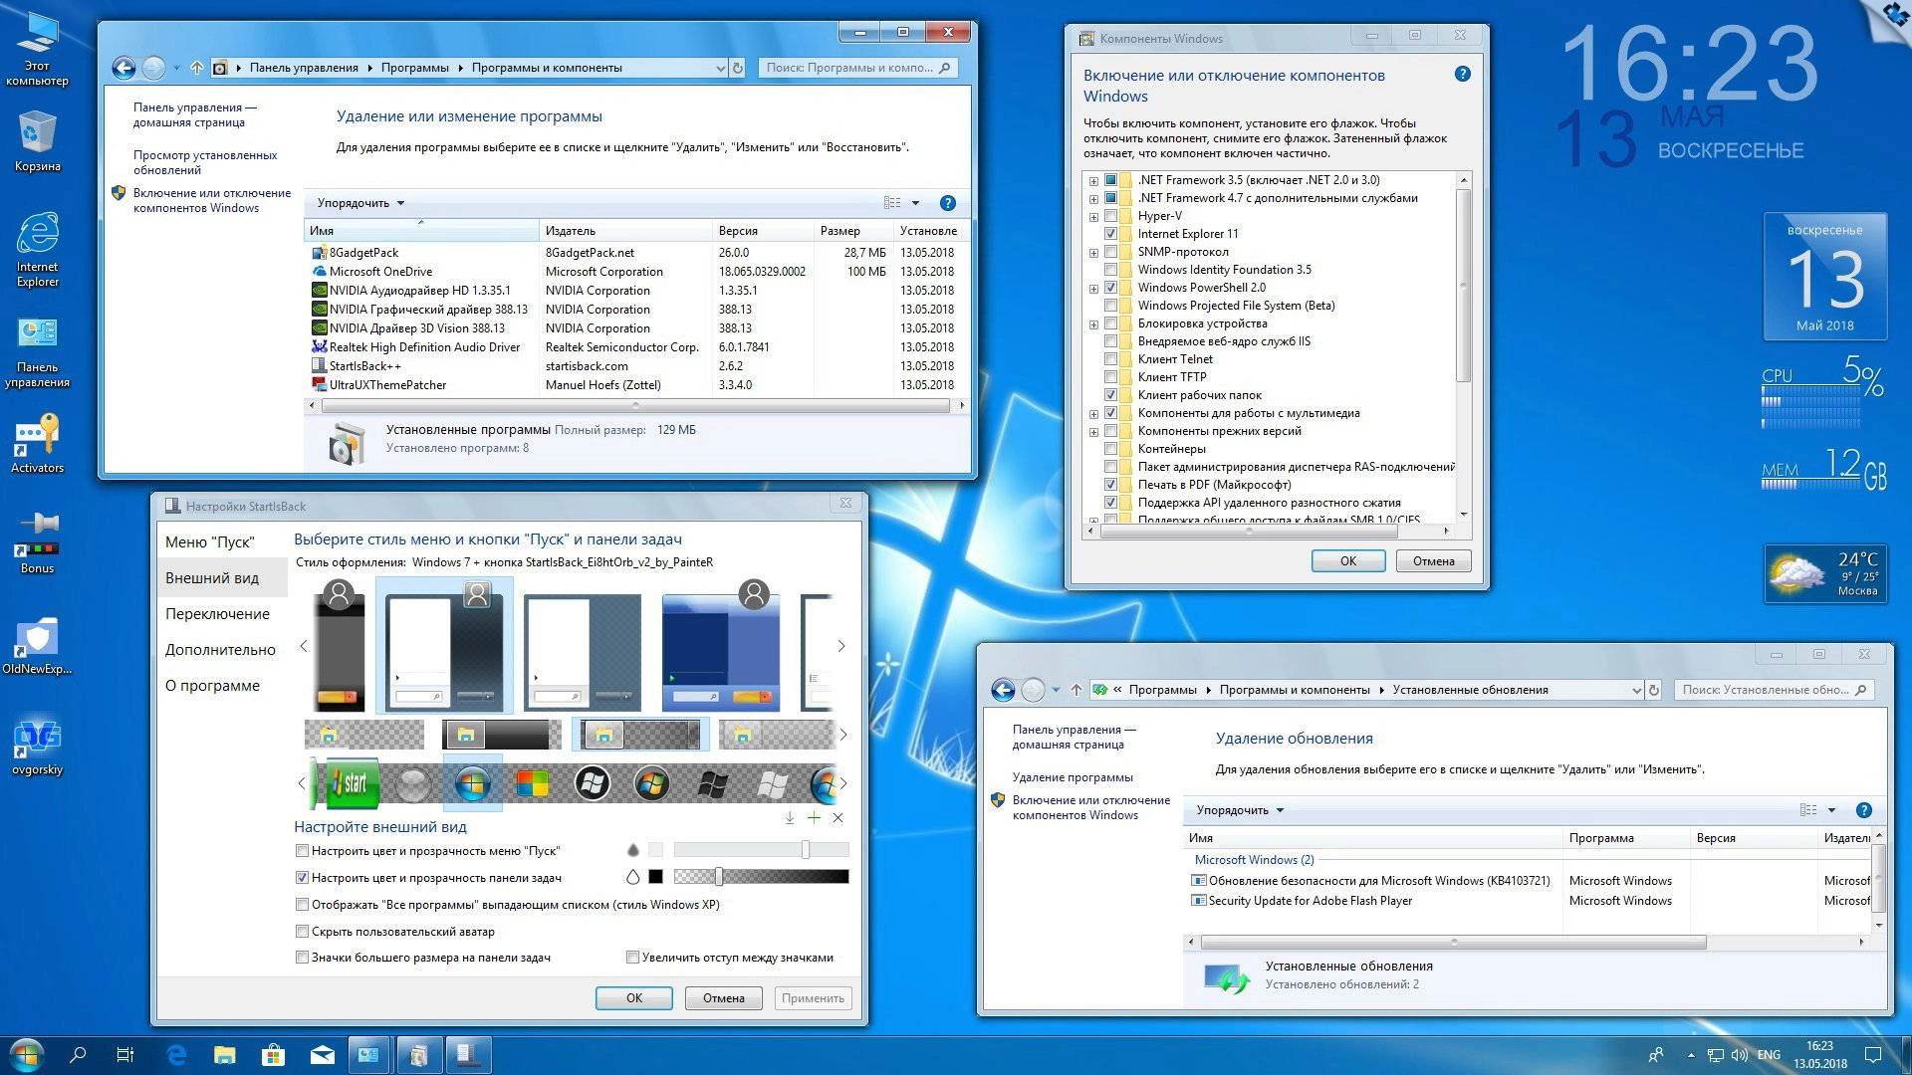Image resolution: width=1912 pixels, height=1075 pixels.
Task: Click back arrow in Programs and Features window
Action: (123, 68)
